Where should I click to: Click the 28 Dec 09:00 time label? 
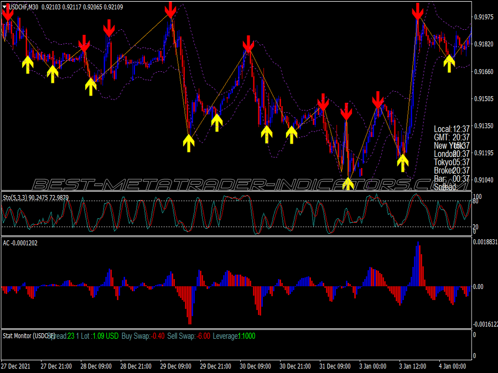pyautogui.click(x=96, y=366)
